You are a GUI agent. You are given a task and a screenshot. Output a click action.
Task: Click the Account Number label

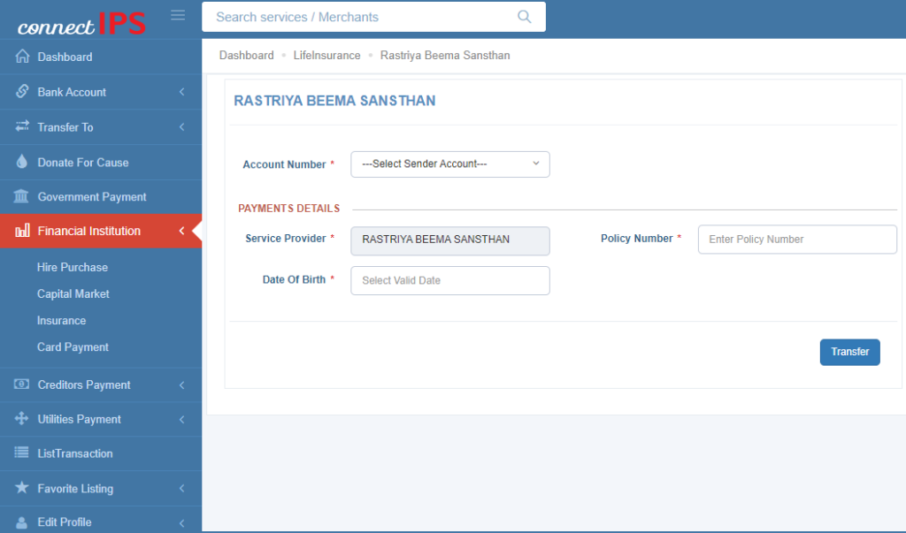click(x=284, y=164)
